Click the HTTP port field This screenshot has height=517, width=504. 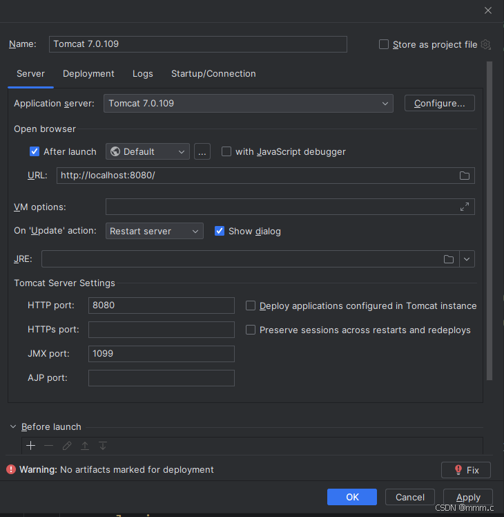162,305
